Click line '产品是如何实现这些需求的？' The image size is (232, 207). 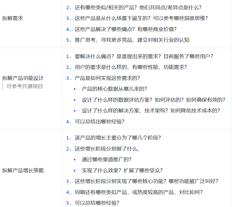(x=107, y=78)
